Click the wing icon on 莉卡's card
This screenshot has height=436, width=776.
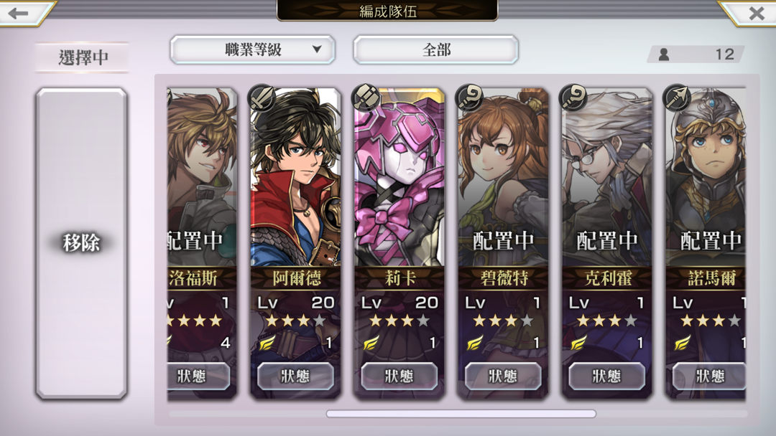371,342
